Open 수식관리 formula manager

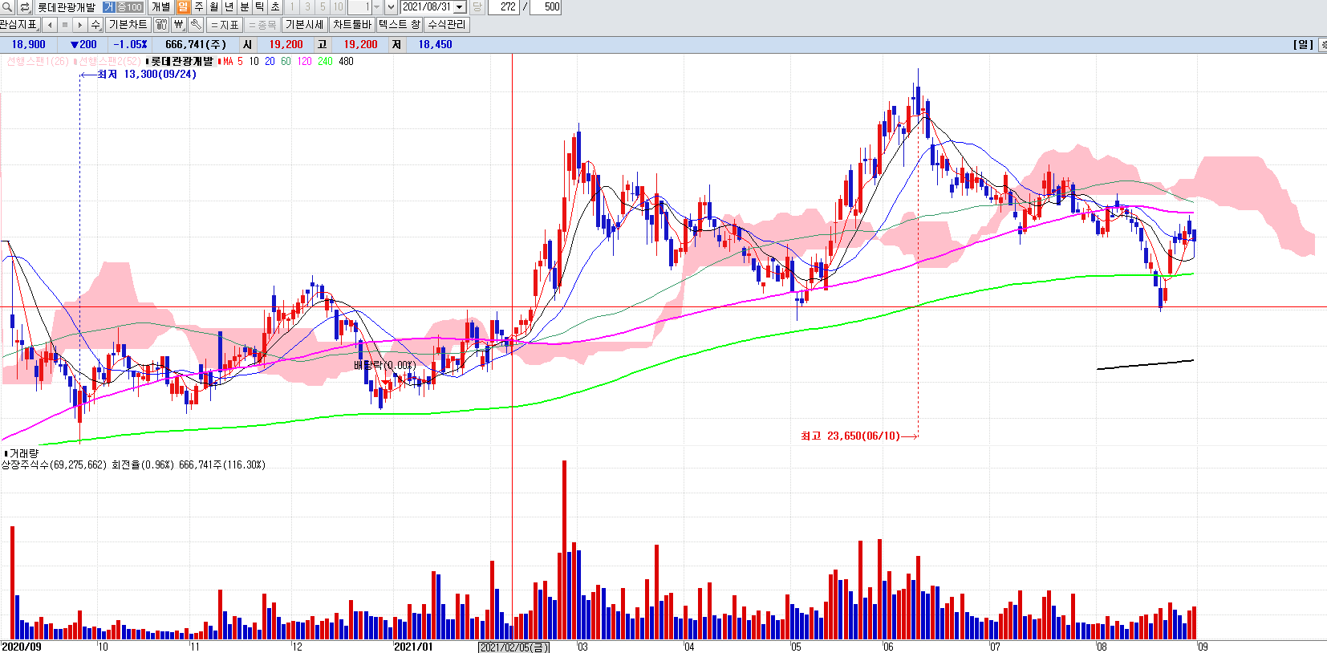446,25
